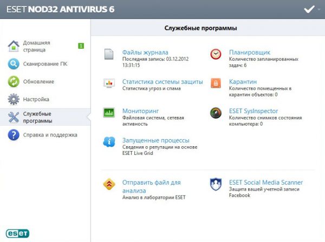
Task: Open the Мониторинг link
Action: pos(140,111)
